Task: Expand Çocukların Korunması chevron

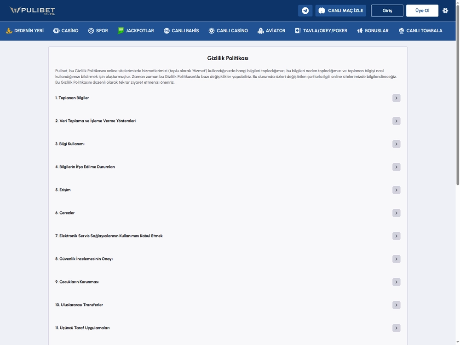Action: click(397, 282)
